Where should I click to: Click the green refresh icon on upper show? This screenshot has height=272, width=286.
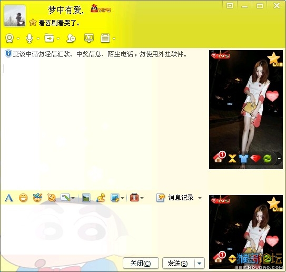click(268, 159)
